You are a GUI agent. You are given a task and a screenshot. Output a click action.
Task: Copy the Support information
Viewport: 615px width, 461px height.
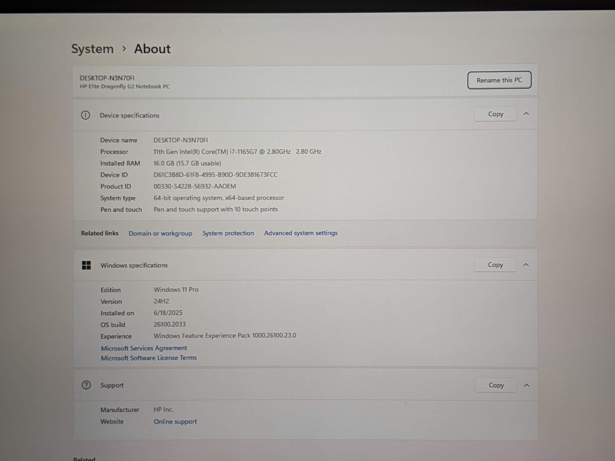pyautogui.click(x=496, y=385)
